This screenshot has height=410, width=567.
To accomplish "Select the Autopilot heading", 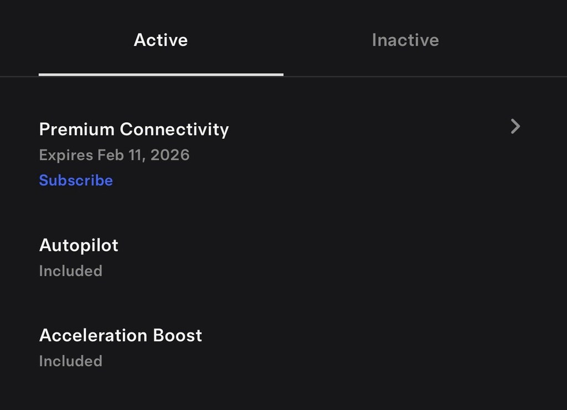I will point(79,245).
